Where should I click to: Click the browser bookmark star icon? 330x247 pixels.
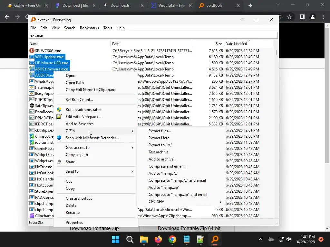coord(289,17)
